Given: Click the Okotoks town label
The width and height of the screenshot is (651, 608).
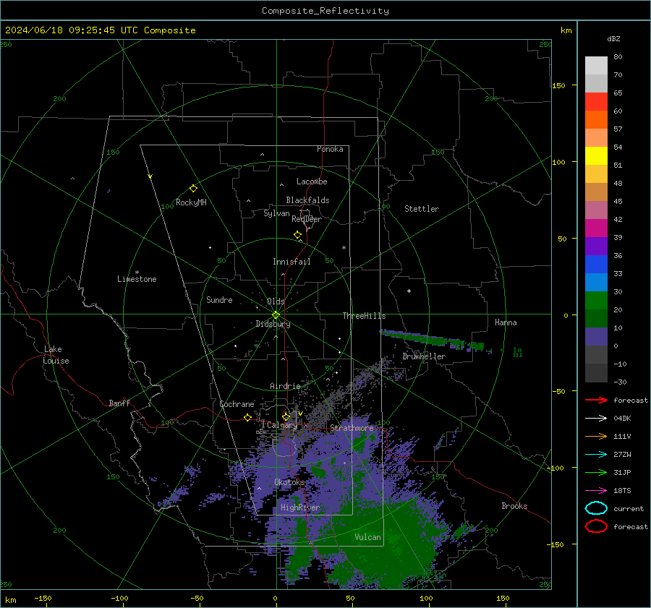Looking at the screenshot, I should coord(289,482).
